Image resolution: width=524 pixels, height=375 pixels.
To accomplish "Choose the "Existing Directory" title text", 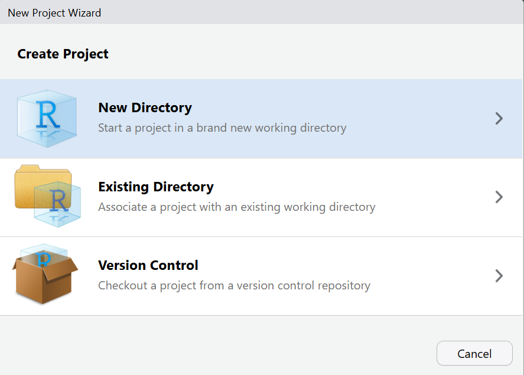I will point(156,187).
